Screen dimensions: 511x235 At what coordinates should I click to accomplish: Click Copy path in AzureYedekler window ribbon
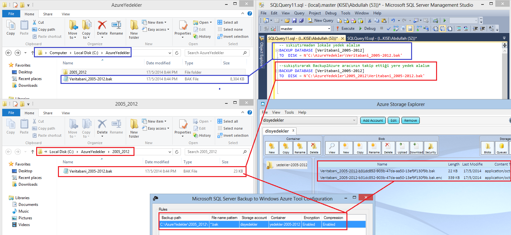tap(44, 29)
